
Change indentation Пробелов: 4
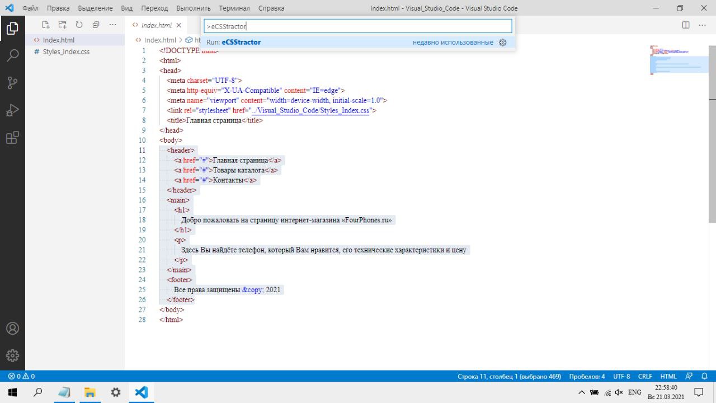pos(587,376)
